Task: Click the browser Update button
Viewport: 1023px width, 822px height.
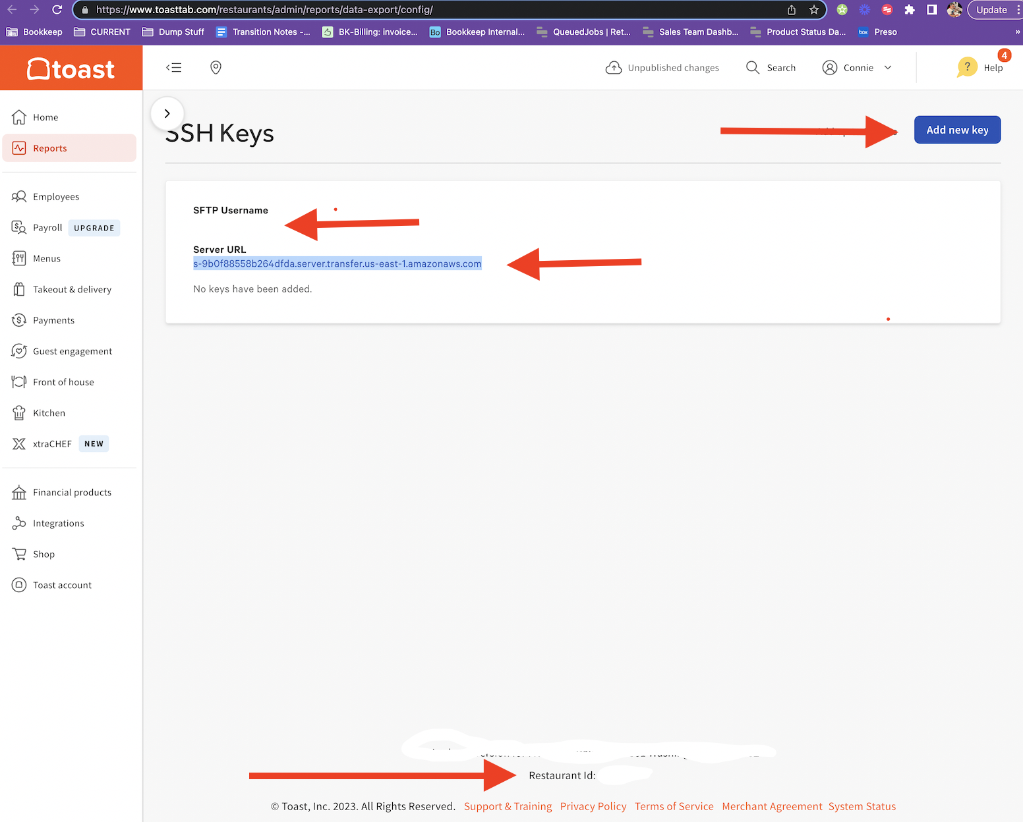Action: 991,10
